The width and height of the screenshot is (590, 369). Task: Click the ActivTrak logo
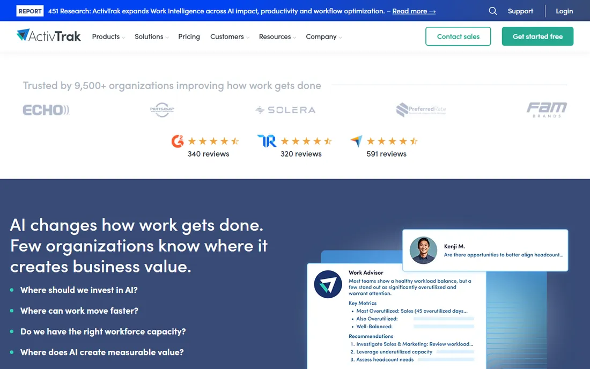[48, 36]
